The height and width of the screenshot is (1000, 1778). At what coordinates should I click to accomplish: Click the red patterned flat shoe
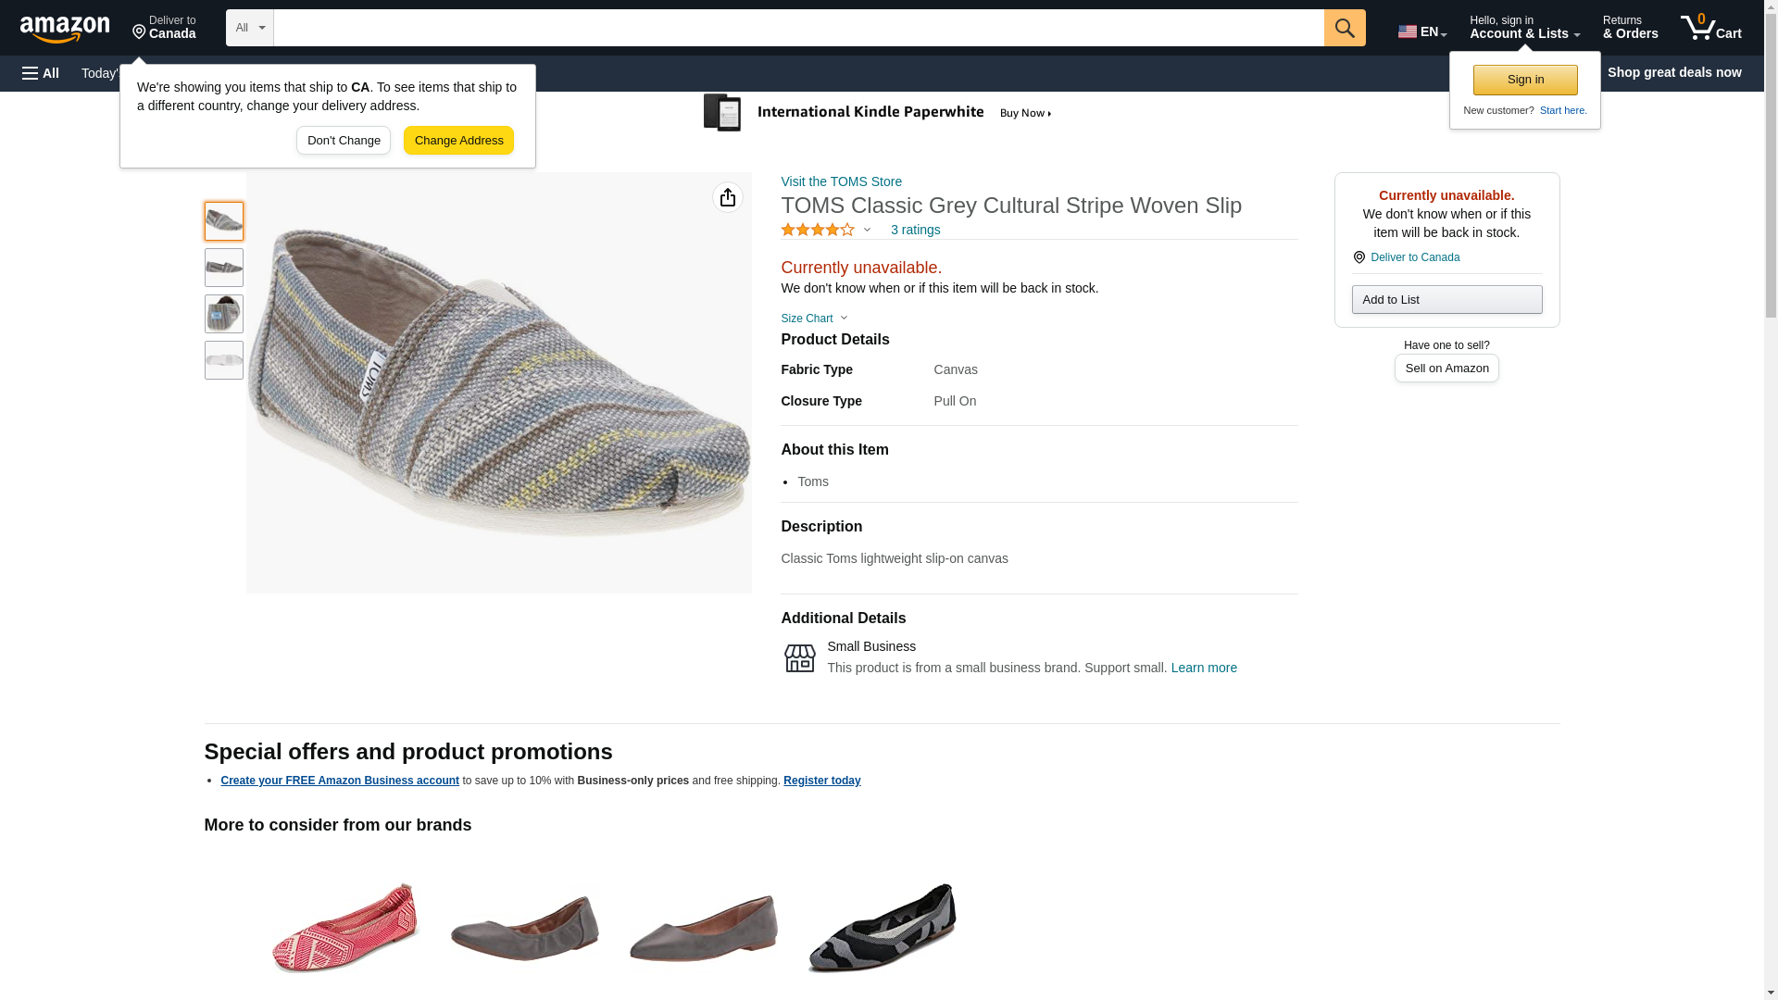click(344, 928)
